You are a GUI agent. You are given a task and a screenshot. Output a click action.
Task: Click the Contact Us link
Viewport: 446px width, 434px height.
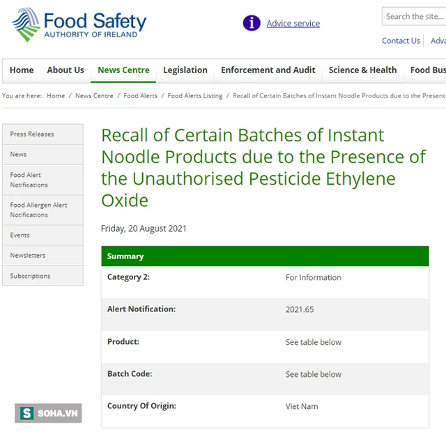click(x=401, y=41)
